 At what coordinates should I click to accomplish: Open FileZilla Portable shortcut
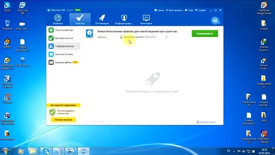click(x=264, y=137)
